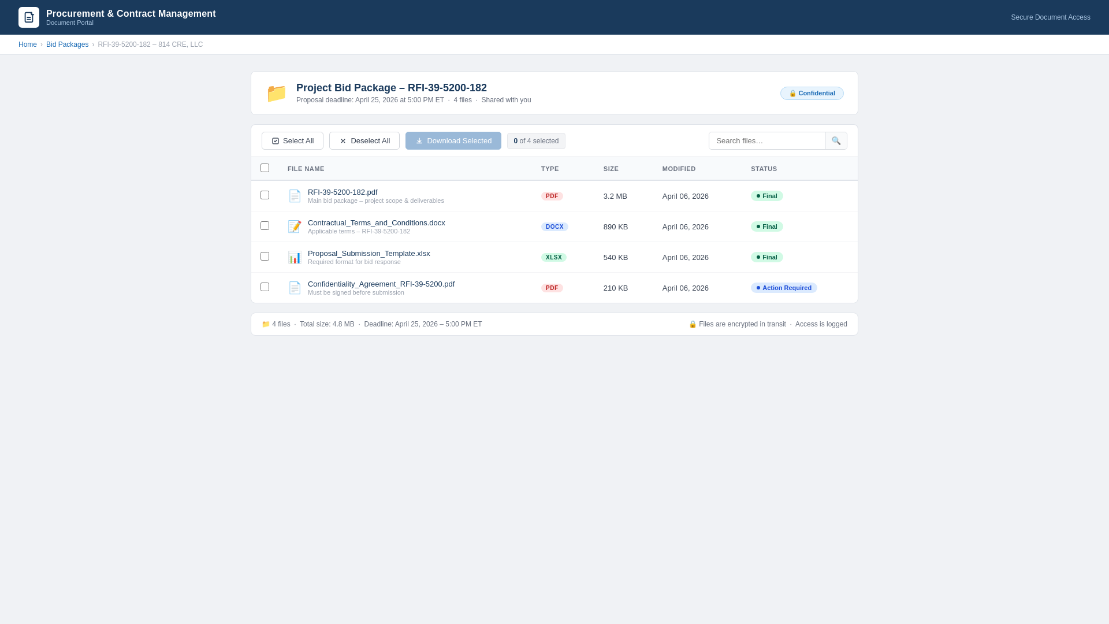Tick the Confidentiality Agreement file checkbox
The height and width of the screenshot is (624, 1109).
[265, 287]
